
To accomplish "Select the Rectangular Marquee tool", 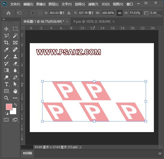I will (x=15, y=29).
